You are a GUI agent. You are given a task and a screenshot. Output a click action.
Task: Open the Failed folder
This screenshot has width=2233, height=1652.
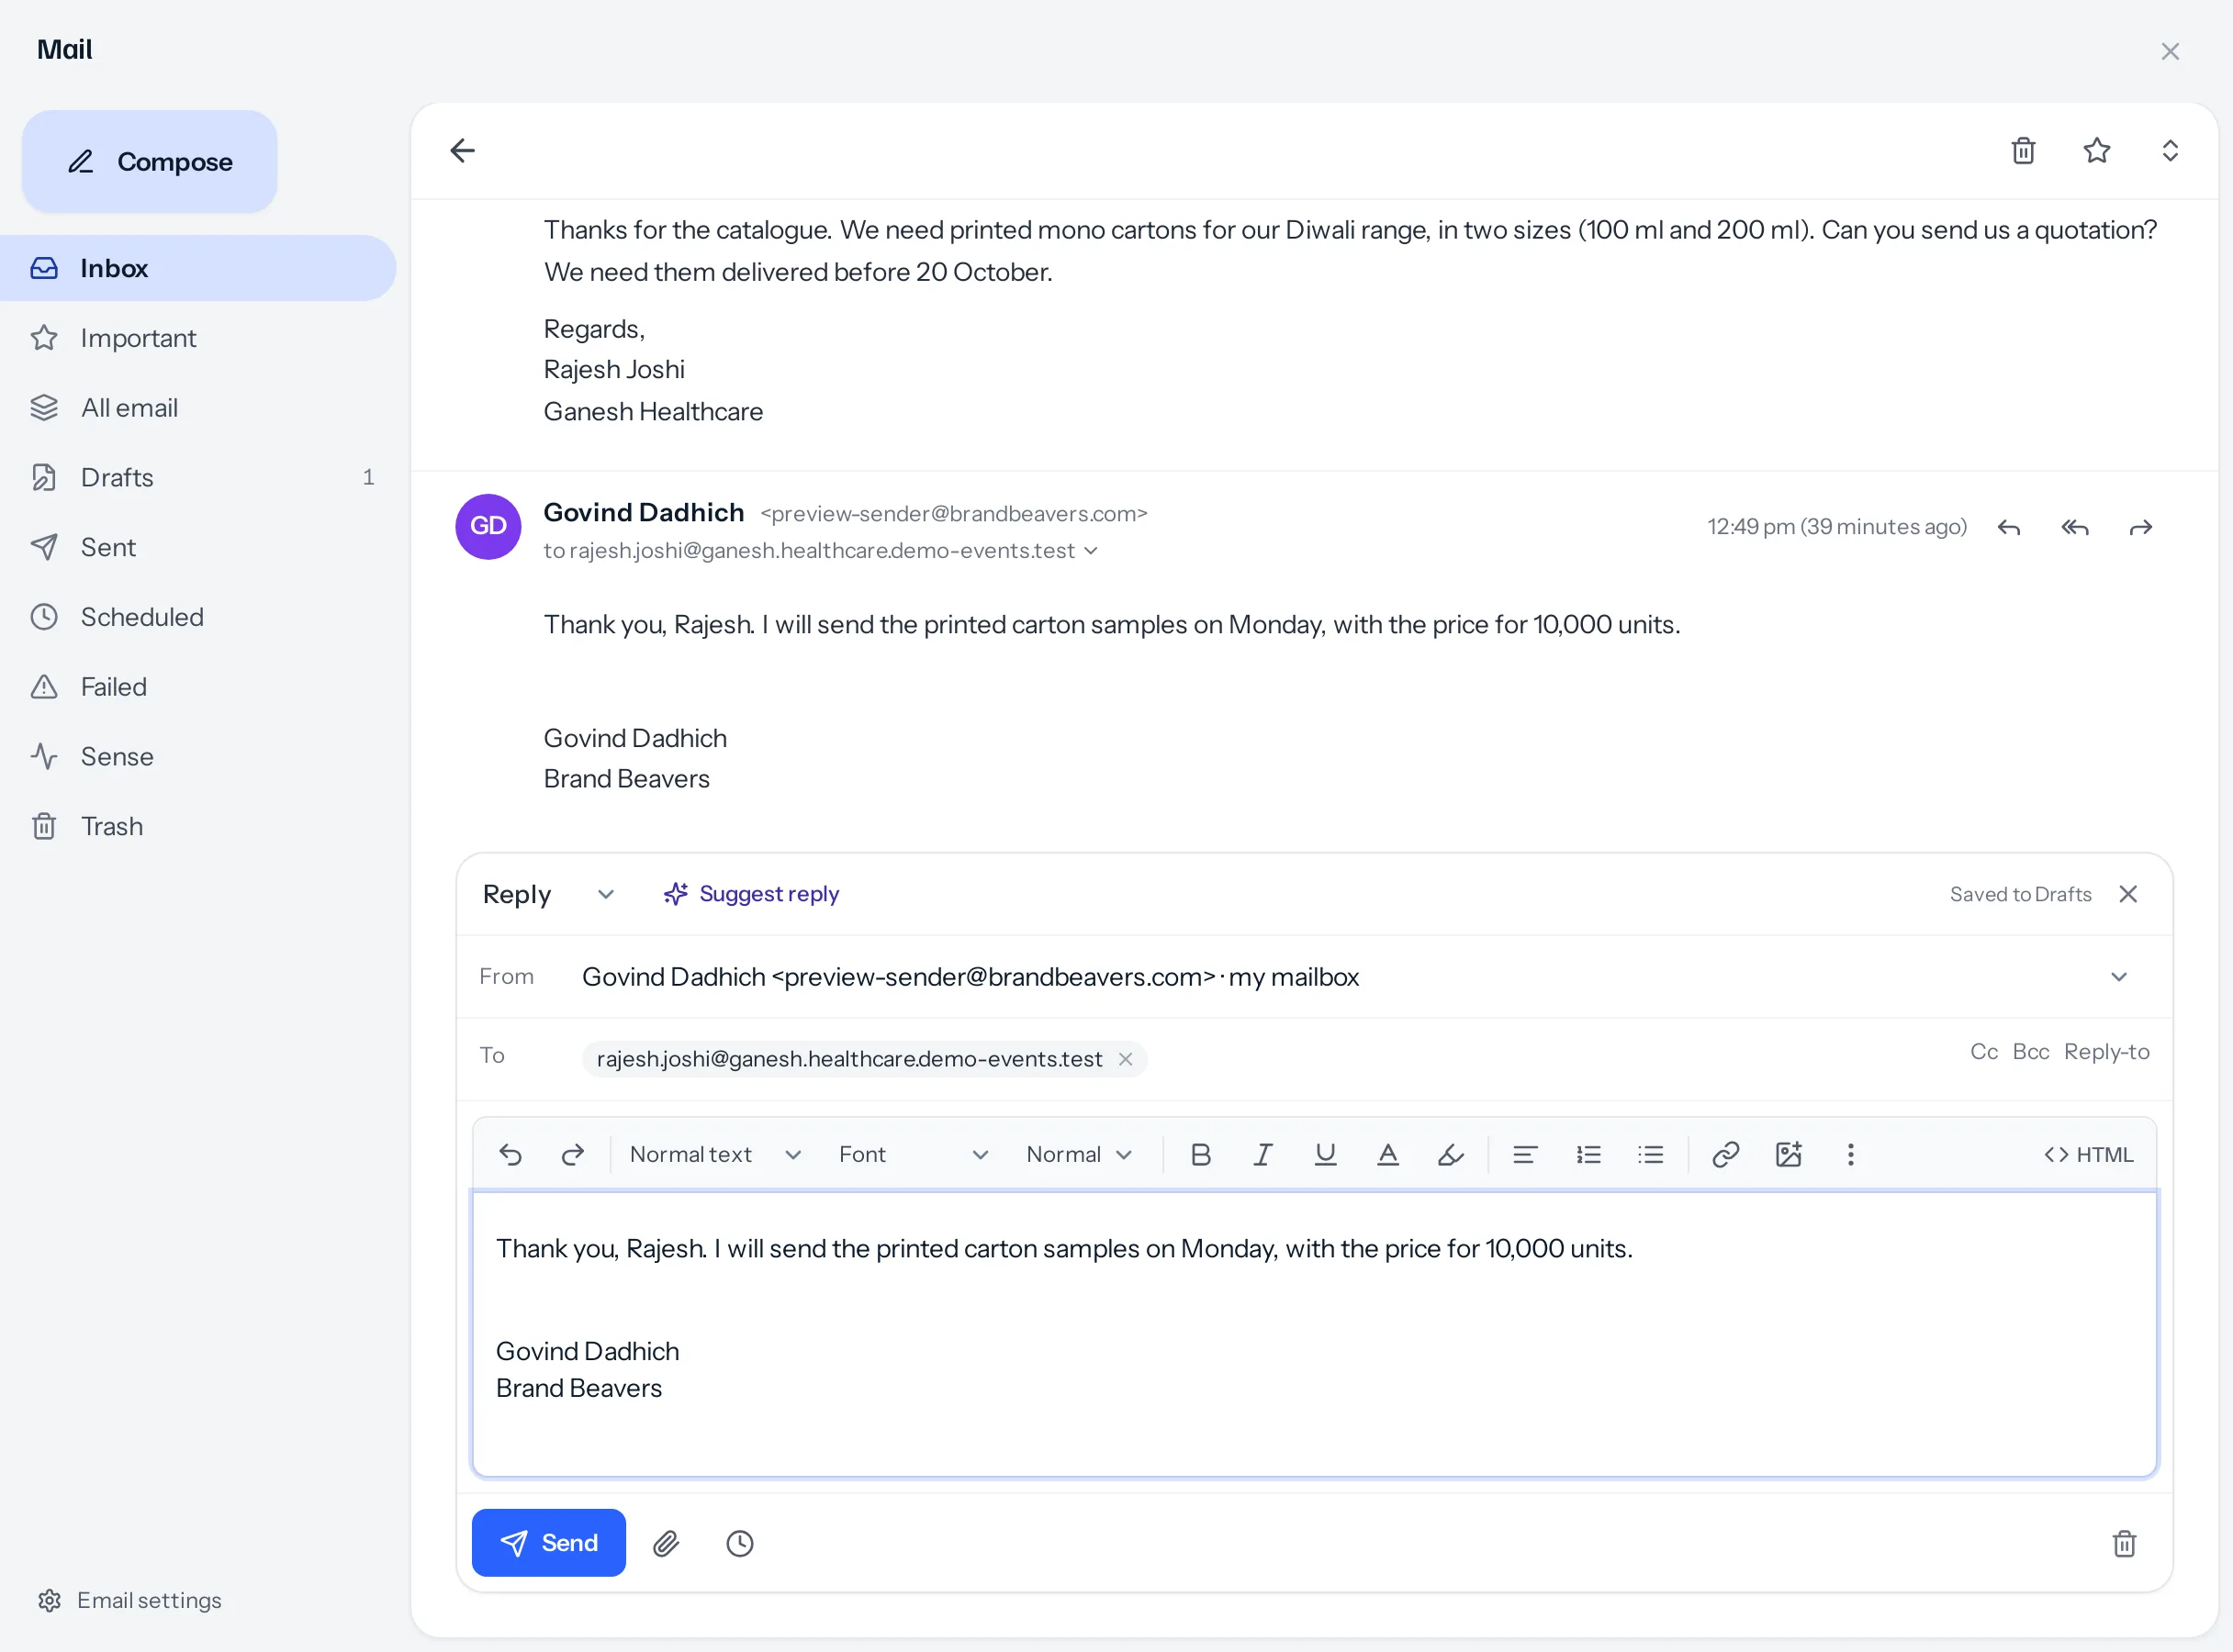tap(198, 687)
